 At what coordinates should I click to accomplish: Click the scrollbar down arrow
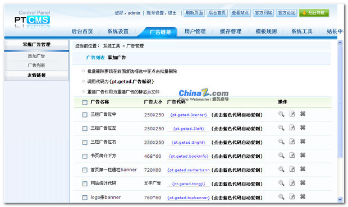tap(340, 200)
